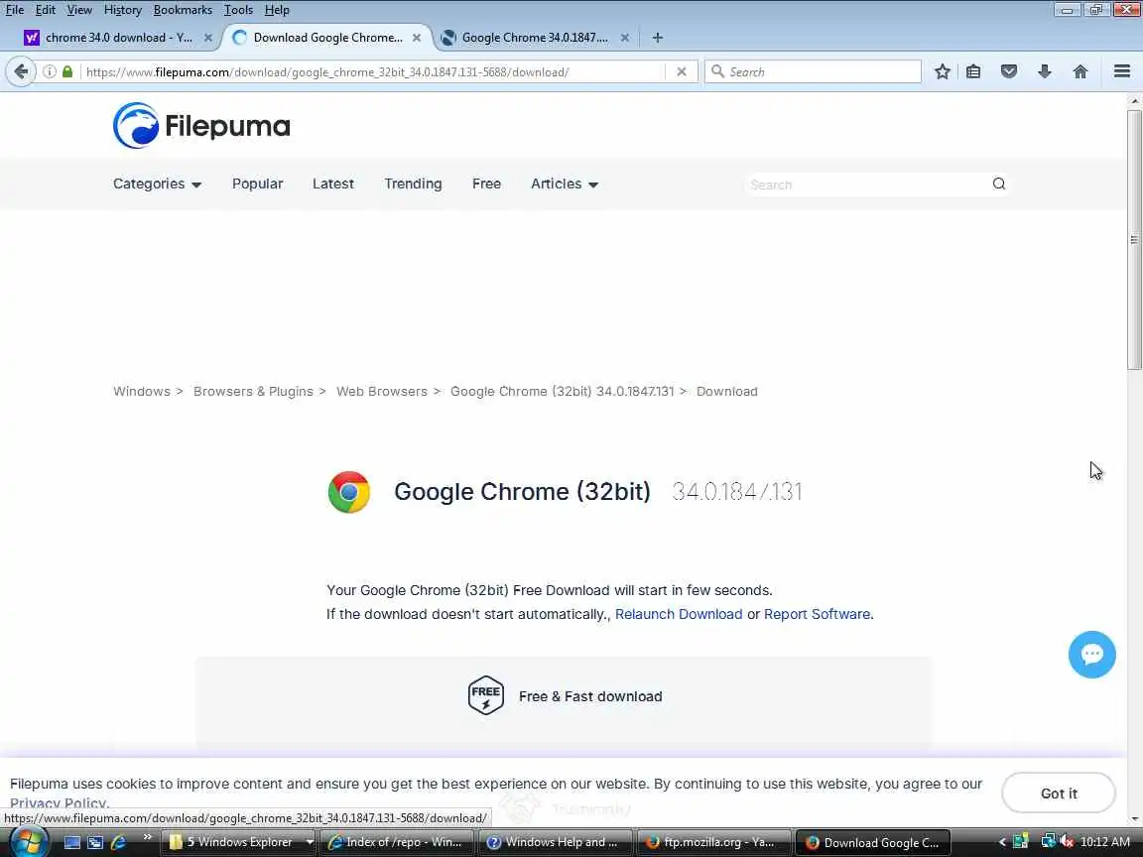The width and height of the screenshot is (1143, 857).
Task: Click Browsers & Plugins breadcrumb
Action: pos(253,392)
